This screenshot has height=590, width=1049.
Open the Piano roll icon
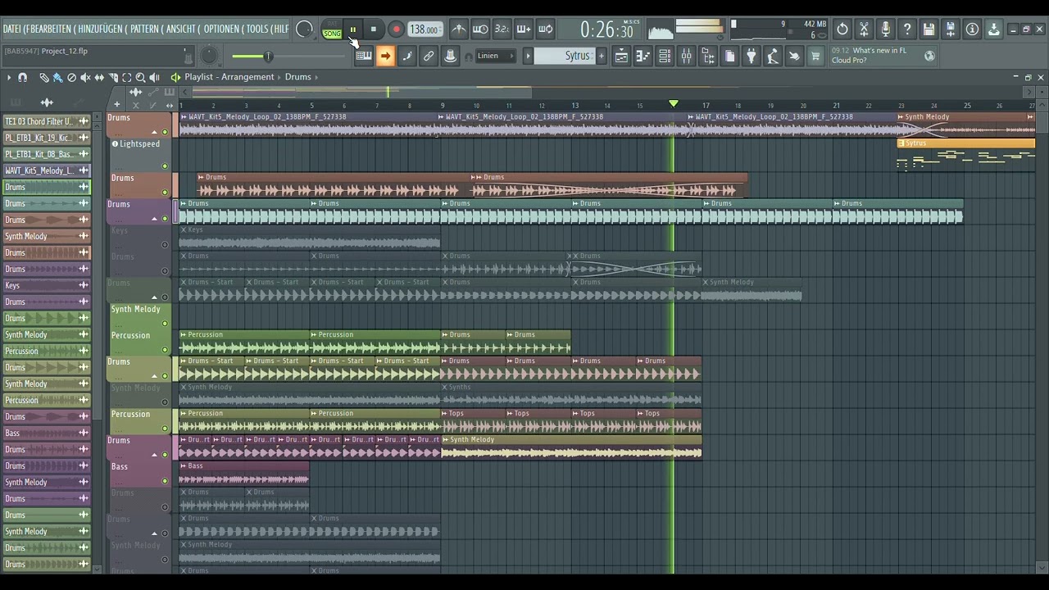click(643, 56)
